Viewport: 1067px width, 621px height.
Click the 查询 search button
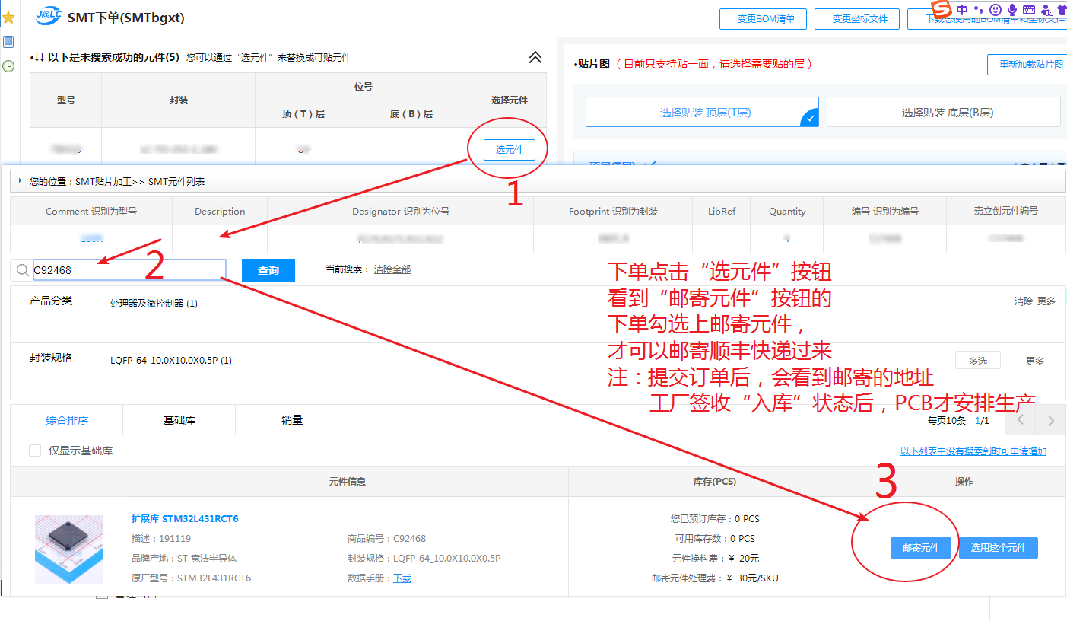coord(268,270)
